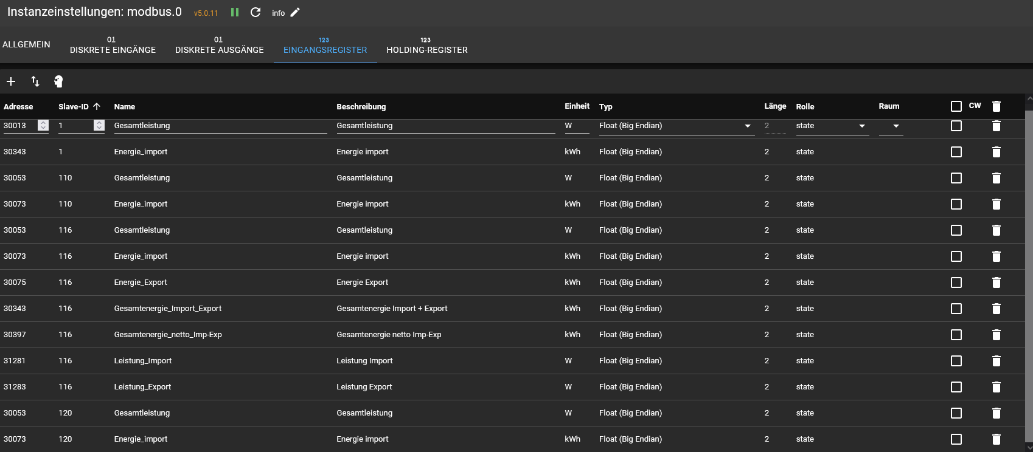The width and height of the screenshot is (1033, 452).
Task: Delete the Gesamtleistung 30013 row
Action: (996, 126)
